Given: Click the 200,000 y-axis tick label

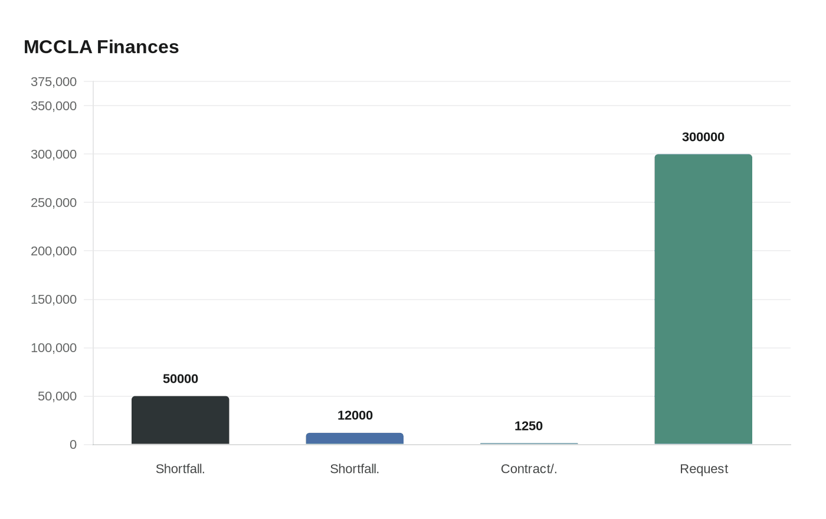Looking at the screenshot, I should pyautogui.click(x=54, y=251).
